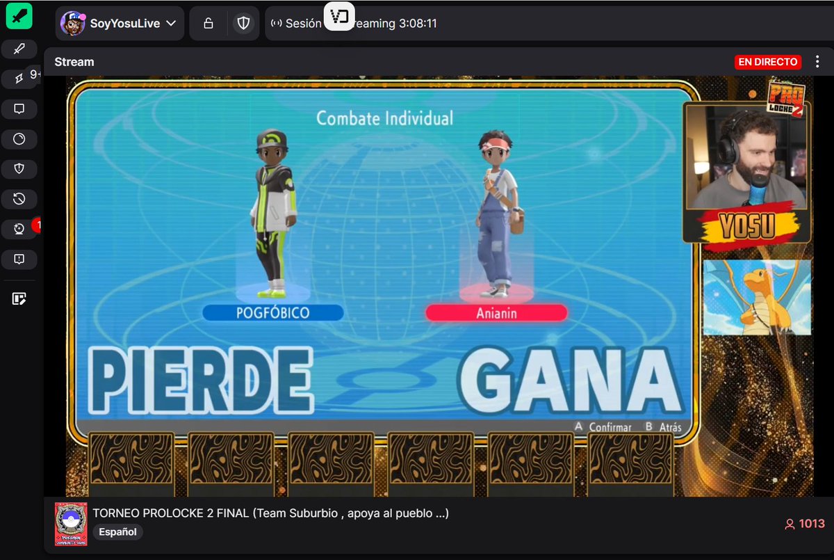This screenshot has width=834, height=560.
Task: Click the POGFÓBICO player name label
Action: (x=273, y=313)
